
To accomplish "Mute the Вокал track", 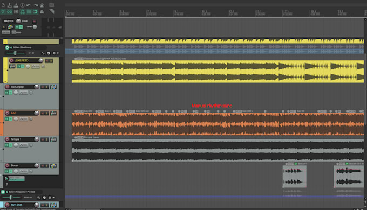I will point(43,166).
